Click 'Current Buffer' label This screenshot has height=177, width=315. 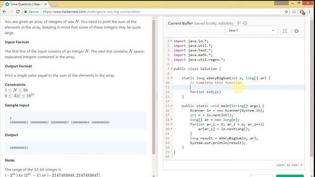180,23
